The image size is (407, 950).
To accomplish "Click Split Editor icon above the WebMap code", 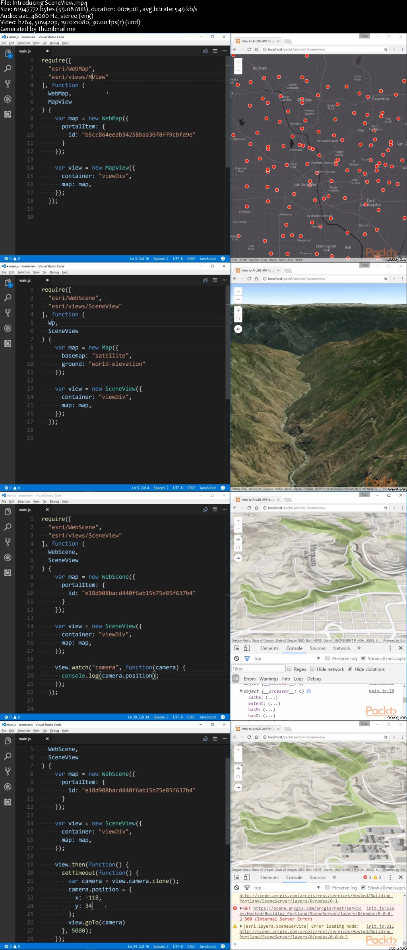I will tap(215, 51).
